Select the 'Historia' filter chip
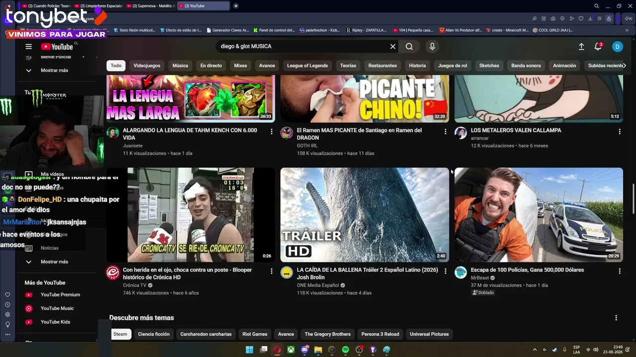 [417, 65]
